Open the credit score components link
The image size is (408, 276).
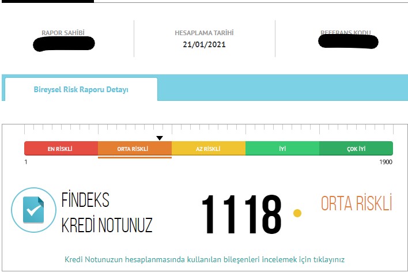click(204, 259)
